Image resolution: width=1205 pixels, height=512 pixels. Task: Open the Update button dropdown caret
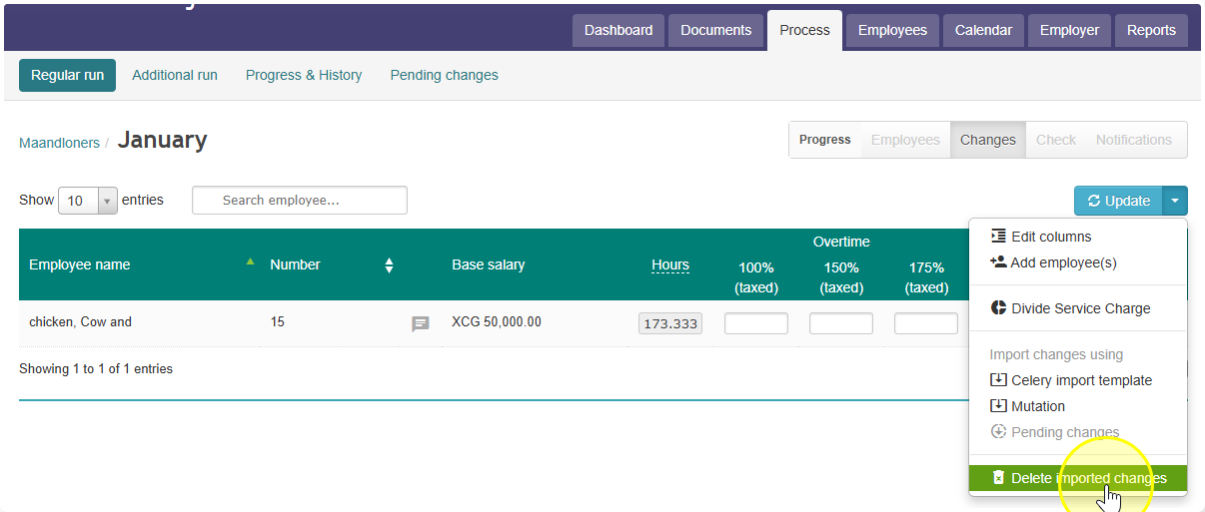pyautogui.click(x=1175, y=201)
